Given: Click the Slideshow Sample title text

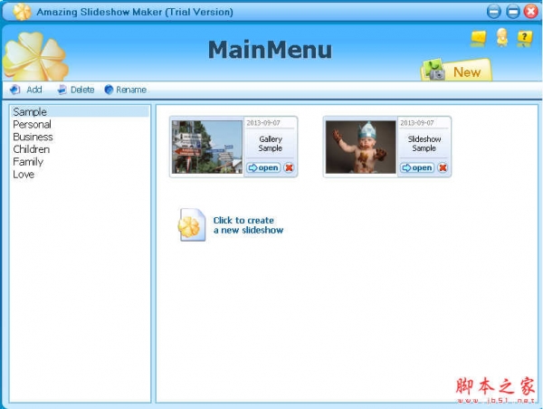Looking at the screenshot, I should [x=424, y=143].
